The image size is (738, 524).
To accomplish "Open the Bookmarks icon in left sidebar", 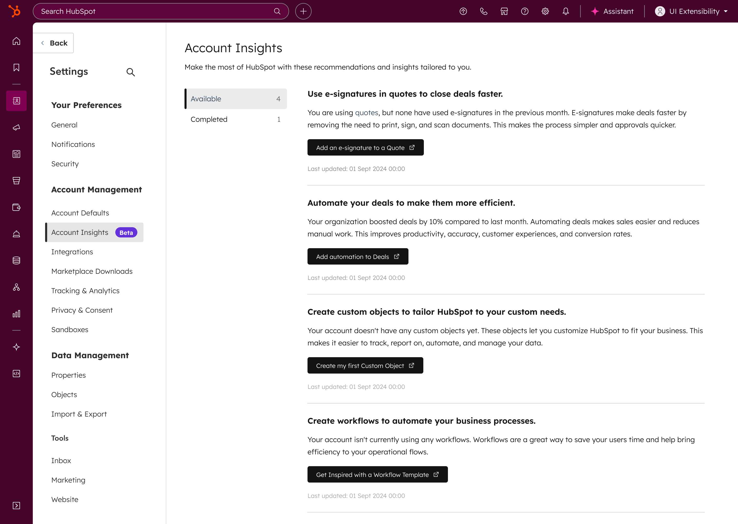I will click(16, 68).
